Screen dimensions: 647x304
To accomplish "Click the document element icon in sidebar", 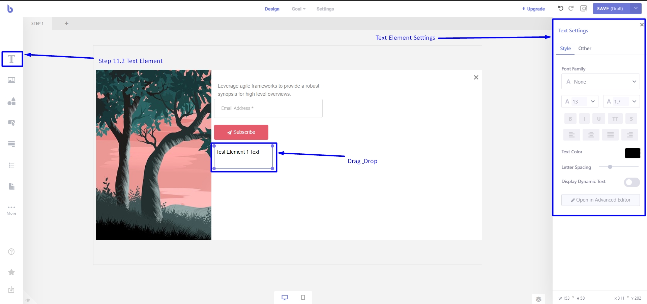I will coord(11,186).
